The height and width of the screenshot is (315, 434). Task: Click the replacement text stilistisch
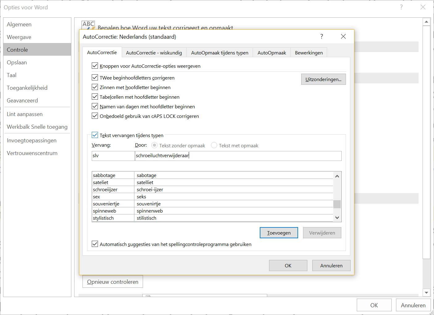[x=146, y=218]
